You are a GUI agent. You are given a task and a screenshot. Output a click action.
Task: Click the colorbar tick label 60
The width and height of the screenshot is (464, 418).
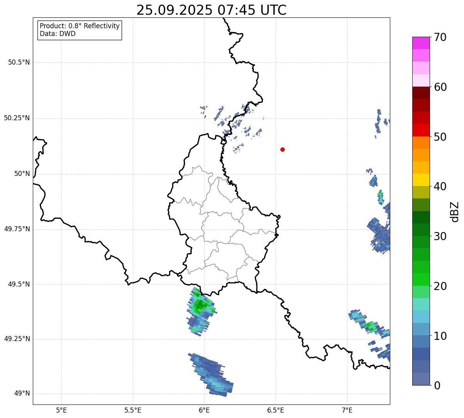[x=440, y=87]
